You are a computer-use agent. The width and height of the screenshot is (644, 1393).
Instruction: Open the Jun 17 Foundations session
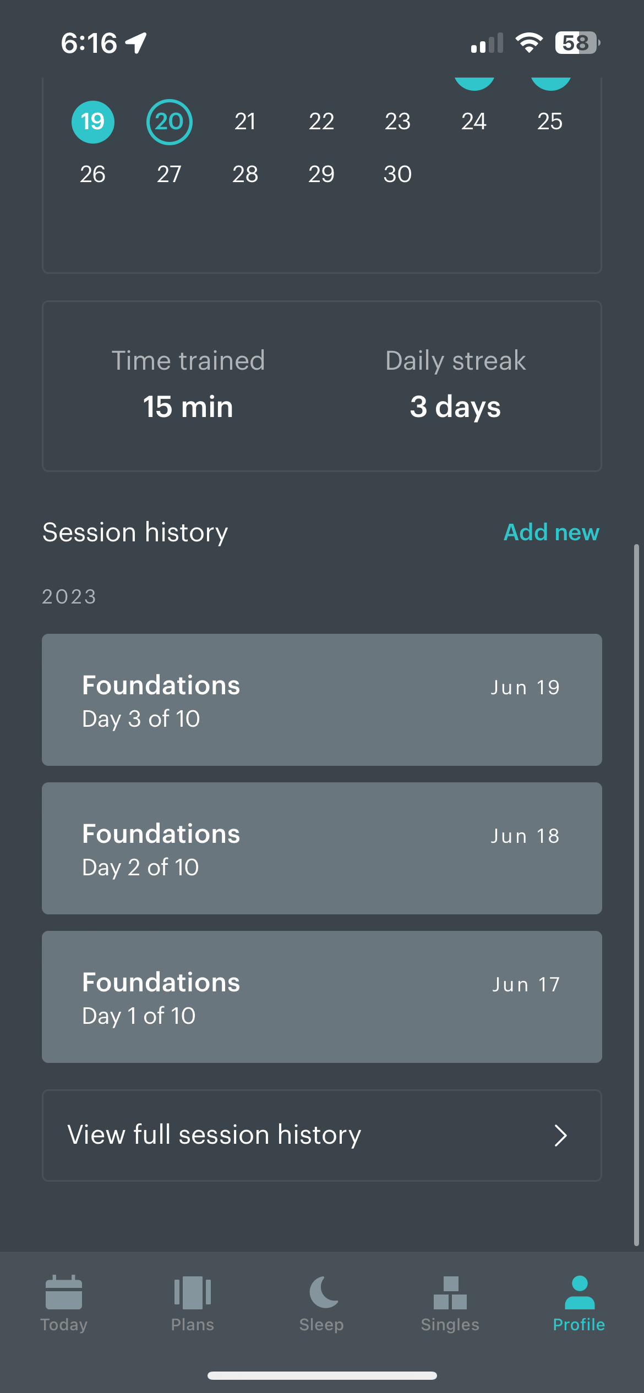pos(321,997)
